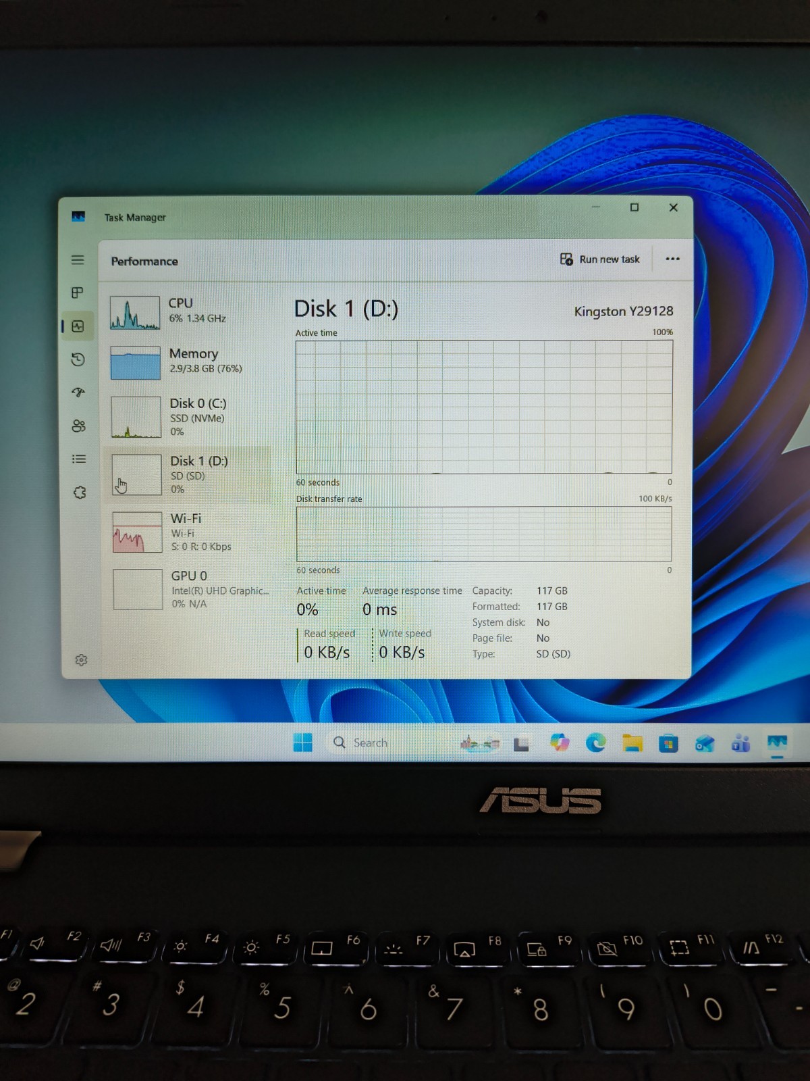This screenshot has height=1081, width=810.
Task: Open Task View from taskbar
Action: (x=521, y=744)
